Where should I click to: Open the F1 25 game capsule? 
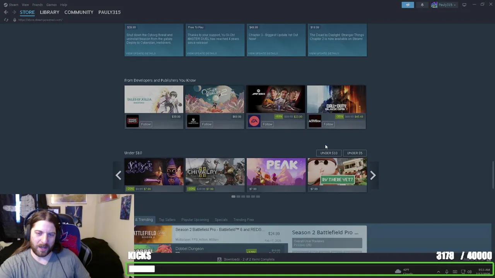coord(276,99)
